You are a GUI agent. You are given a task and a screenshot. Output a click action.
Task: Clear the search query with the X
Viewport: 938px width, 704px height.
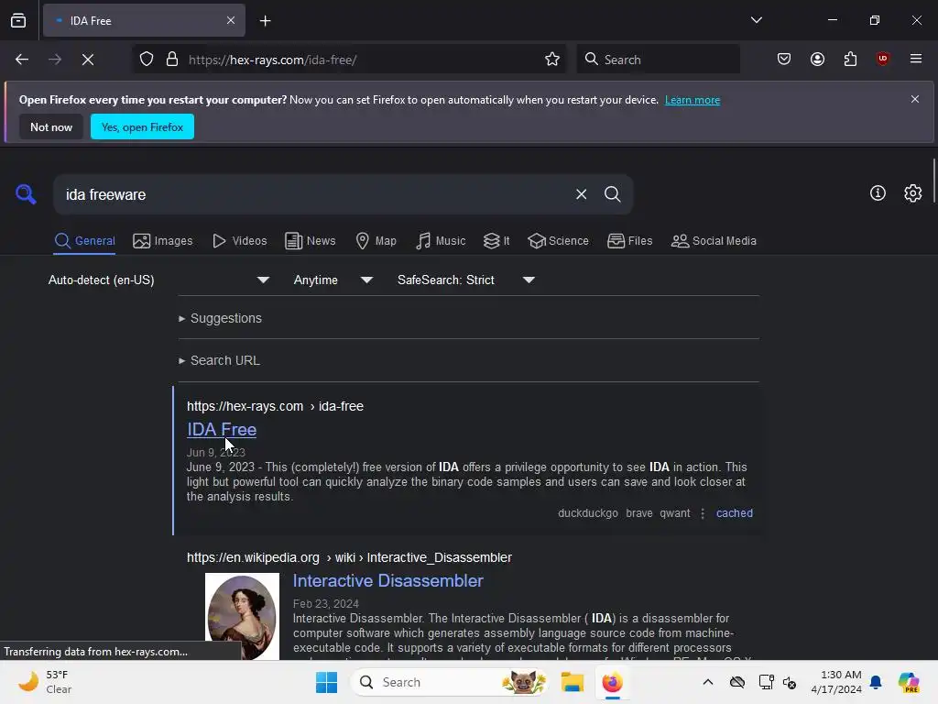[581, 194]
